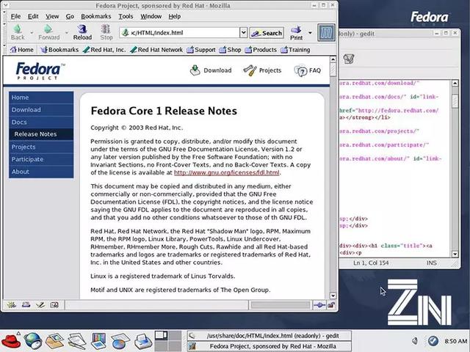Open the Red Hat main menu
This screenshot has height=352, width=470.
11,340
